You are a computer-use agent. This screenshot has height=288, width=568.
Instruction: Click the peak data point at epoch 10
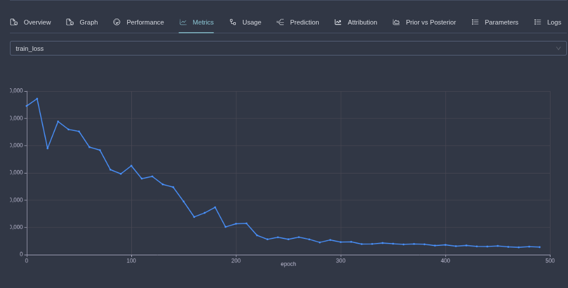pos(37,99)
